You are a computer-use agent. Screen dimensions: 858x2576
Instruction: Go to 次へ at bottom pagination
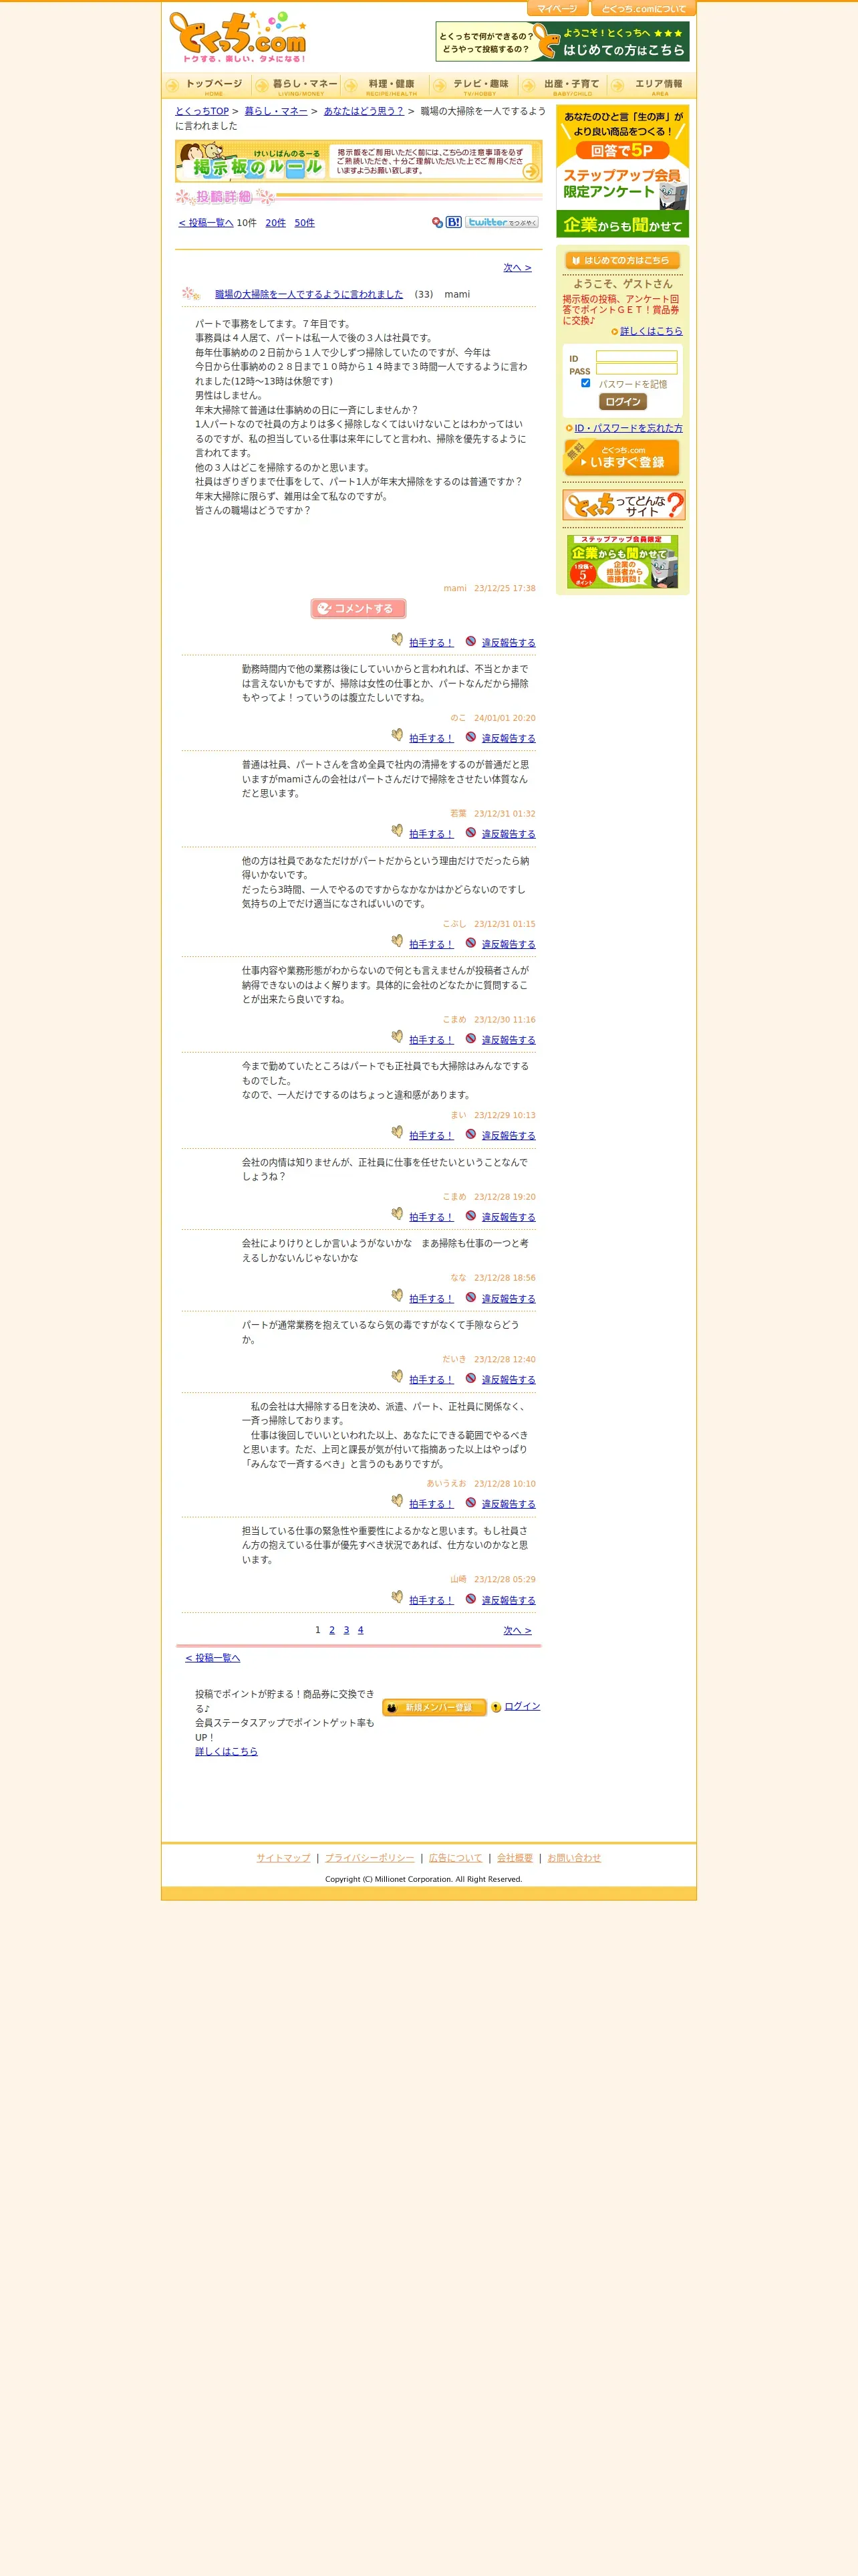517,1631
